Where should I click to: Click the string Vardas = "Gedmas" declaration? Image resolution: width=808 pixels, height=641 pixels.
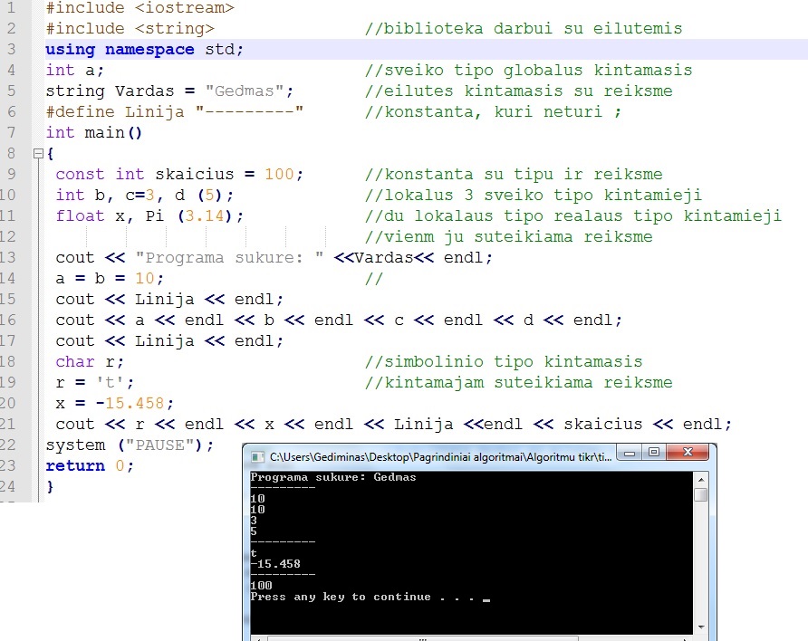tap(169, 91)
